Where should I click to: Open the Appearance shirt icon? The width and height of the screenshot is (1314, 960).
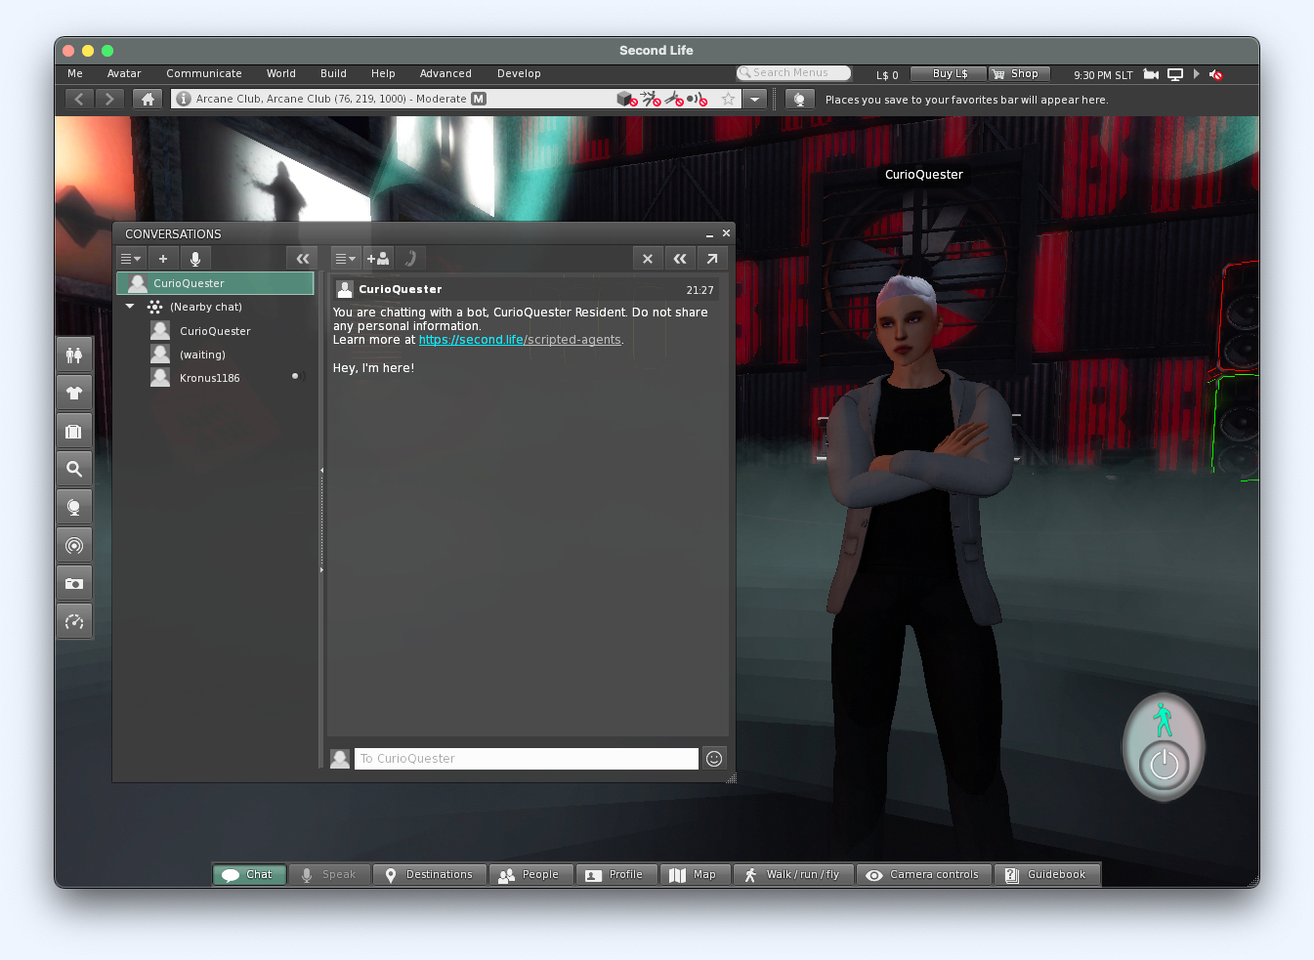[x=74, y=394]
